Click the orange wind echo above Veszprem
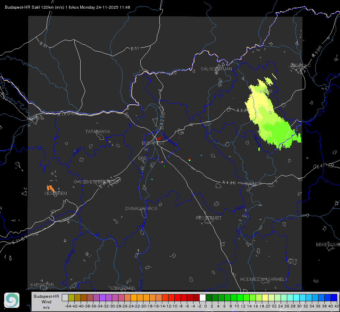 point(50,188)
